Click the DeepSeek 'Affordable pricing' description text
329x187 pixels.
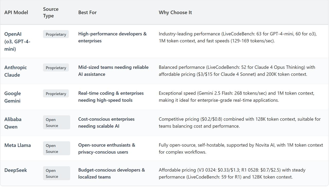tap(232, 173)
